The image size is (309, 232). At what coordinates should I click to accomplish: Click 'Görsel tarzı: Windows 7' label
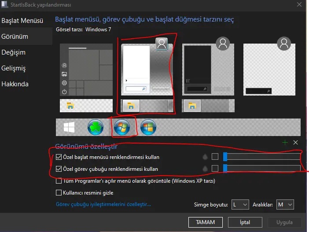coord(84,29)
